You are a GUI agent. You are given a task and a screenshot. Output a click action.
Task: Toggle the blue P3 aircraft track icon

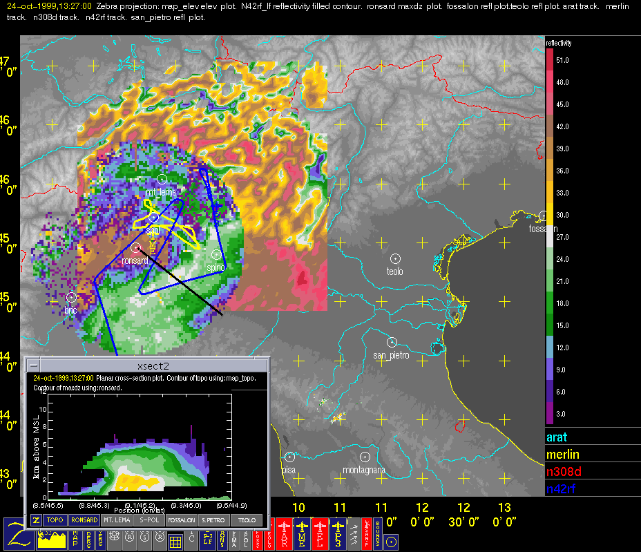338,533
